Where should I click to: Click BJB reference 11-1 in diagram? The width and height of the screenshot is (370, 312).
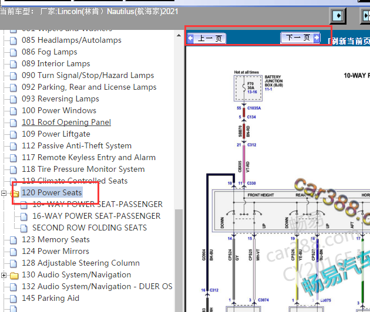[x=268, y=89]
